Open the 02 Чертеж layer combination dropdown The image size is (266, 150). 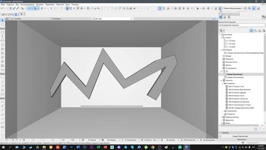click(x=92, y=140)
